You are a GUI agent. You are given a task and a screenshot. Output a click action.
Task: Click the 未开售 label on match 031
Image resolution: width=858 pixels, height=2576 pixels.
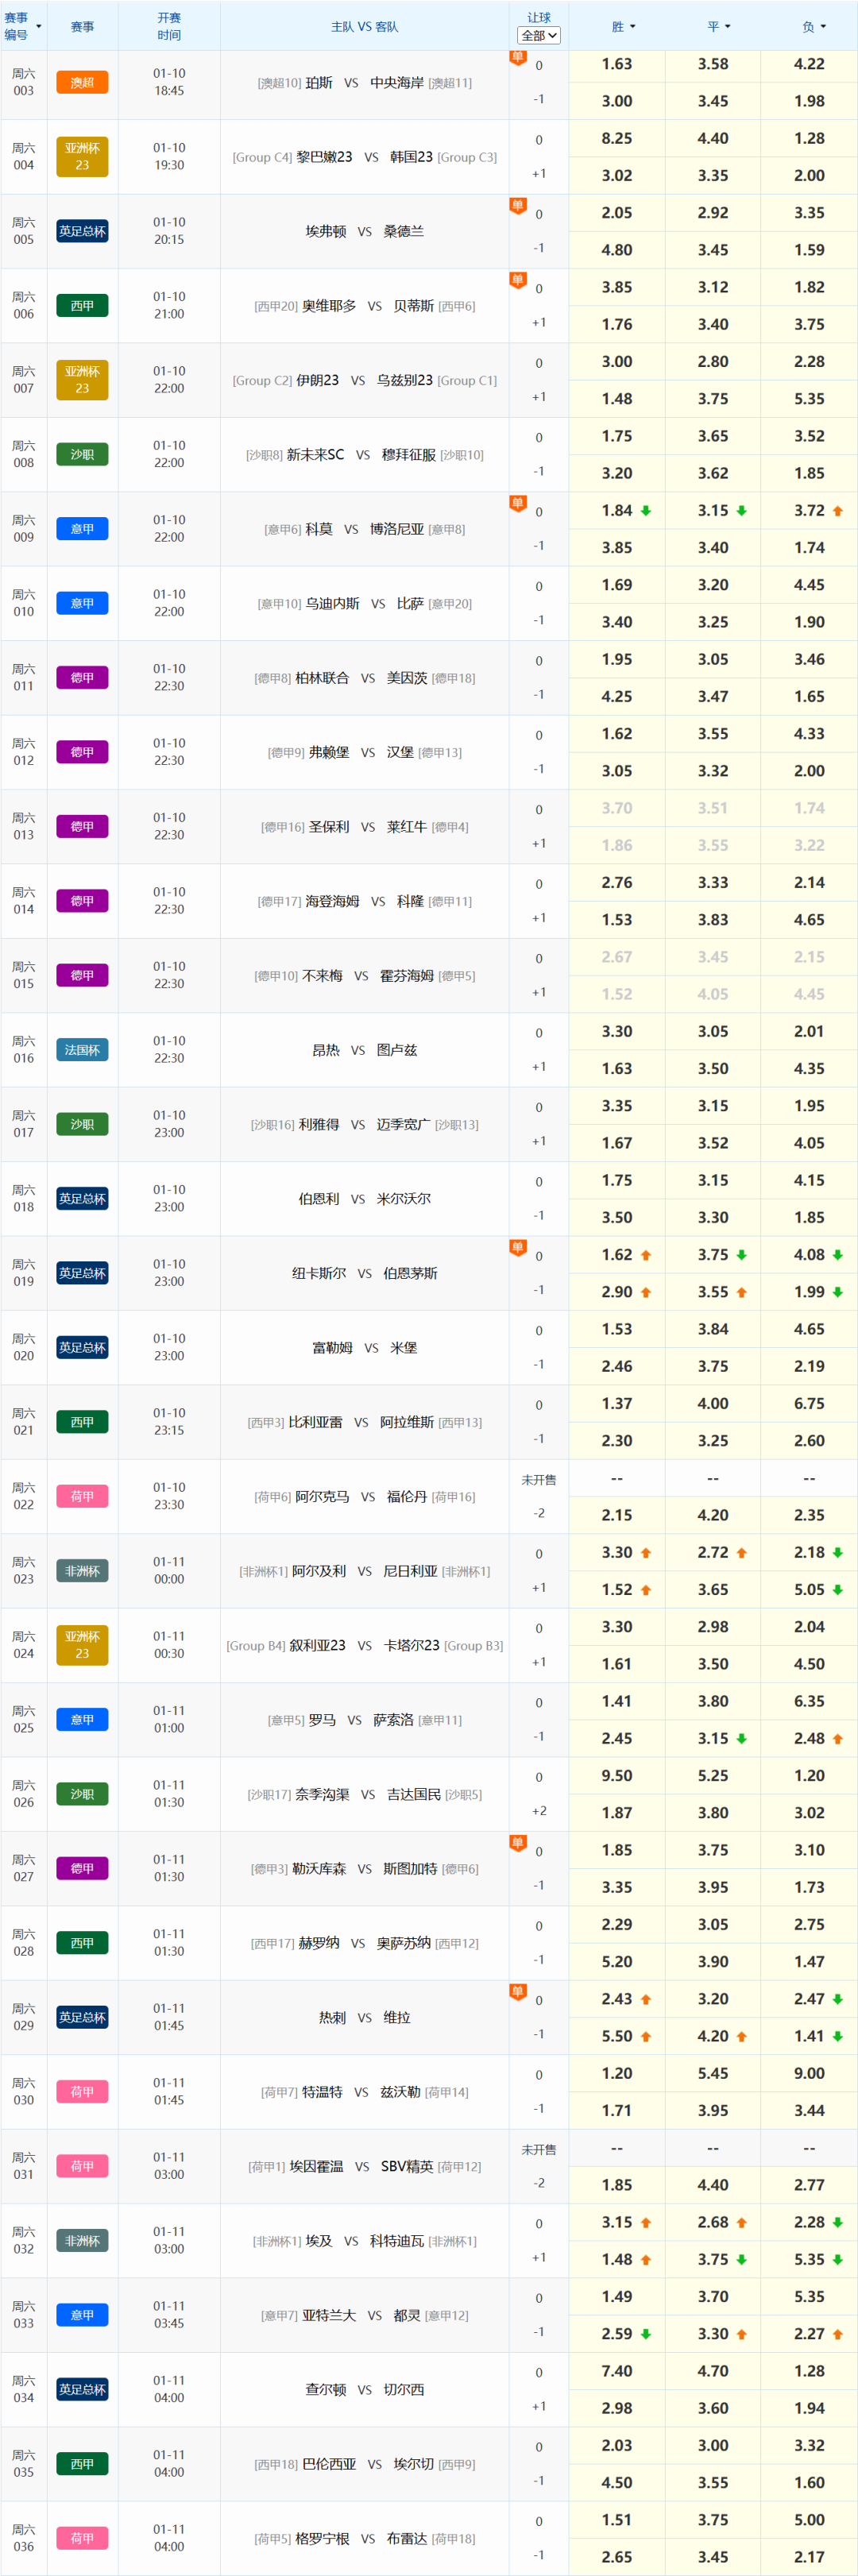[539, 2149]
